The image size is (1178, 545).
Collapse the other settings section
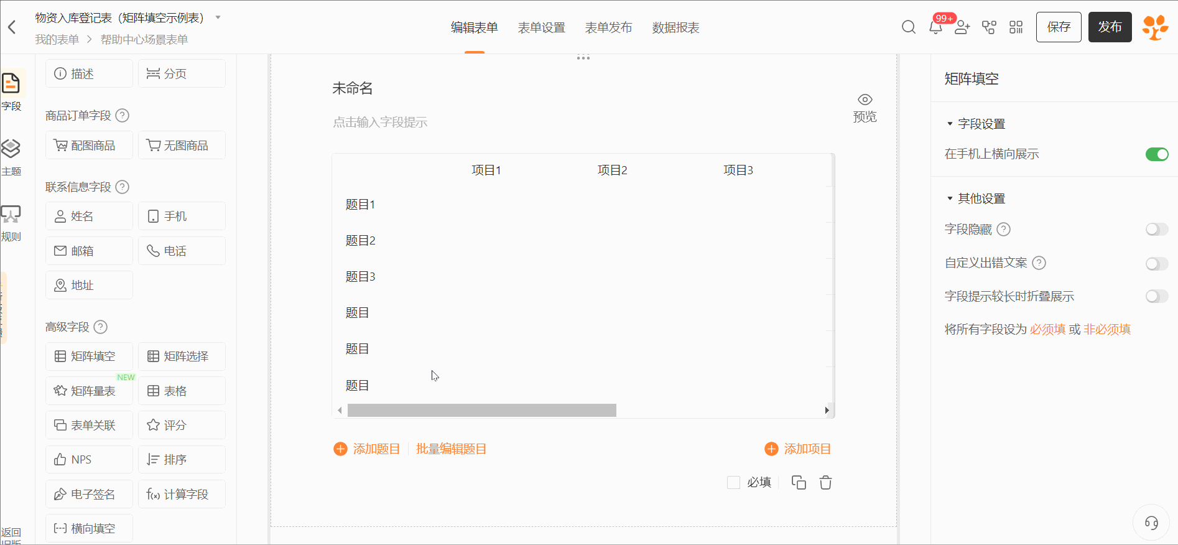pos(950,198)
